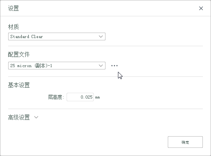Click the divider line above 高级设置
Viewport: 211px width, 156px height.
tap(105, 109)
